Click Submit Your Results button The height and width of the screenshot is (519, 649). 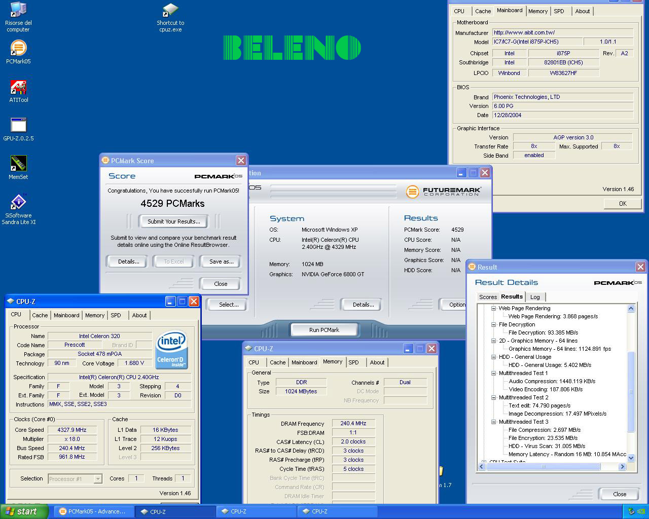click(173, 221)
